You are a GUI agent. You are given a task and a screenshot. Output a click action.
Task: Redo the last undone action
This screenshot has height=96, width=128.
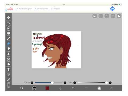tap(86, 88)
